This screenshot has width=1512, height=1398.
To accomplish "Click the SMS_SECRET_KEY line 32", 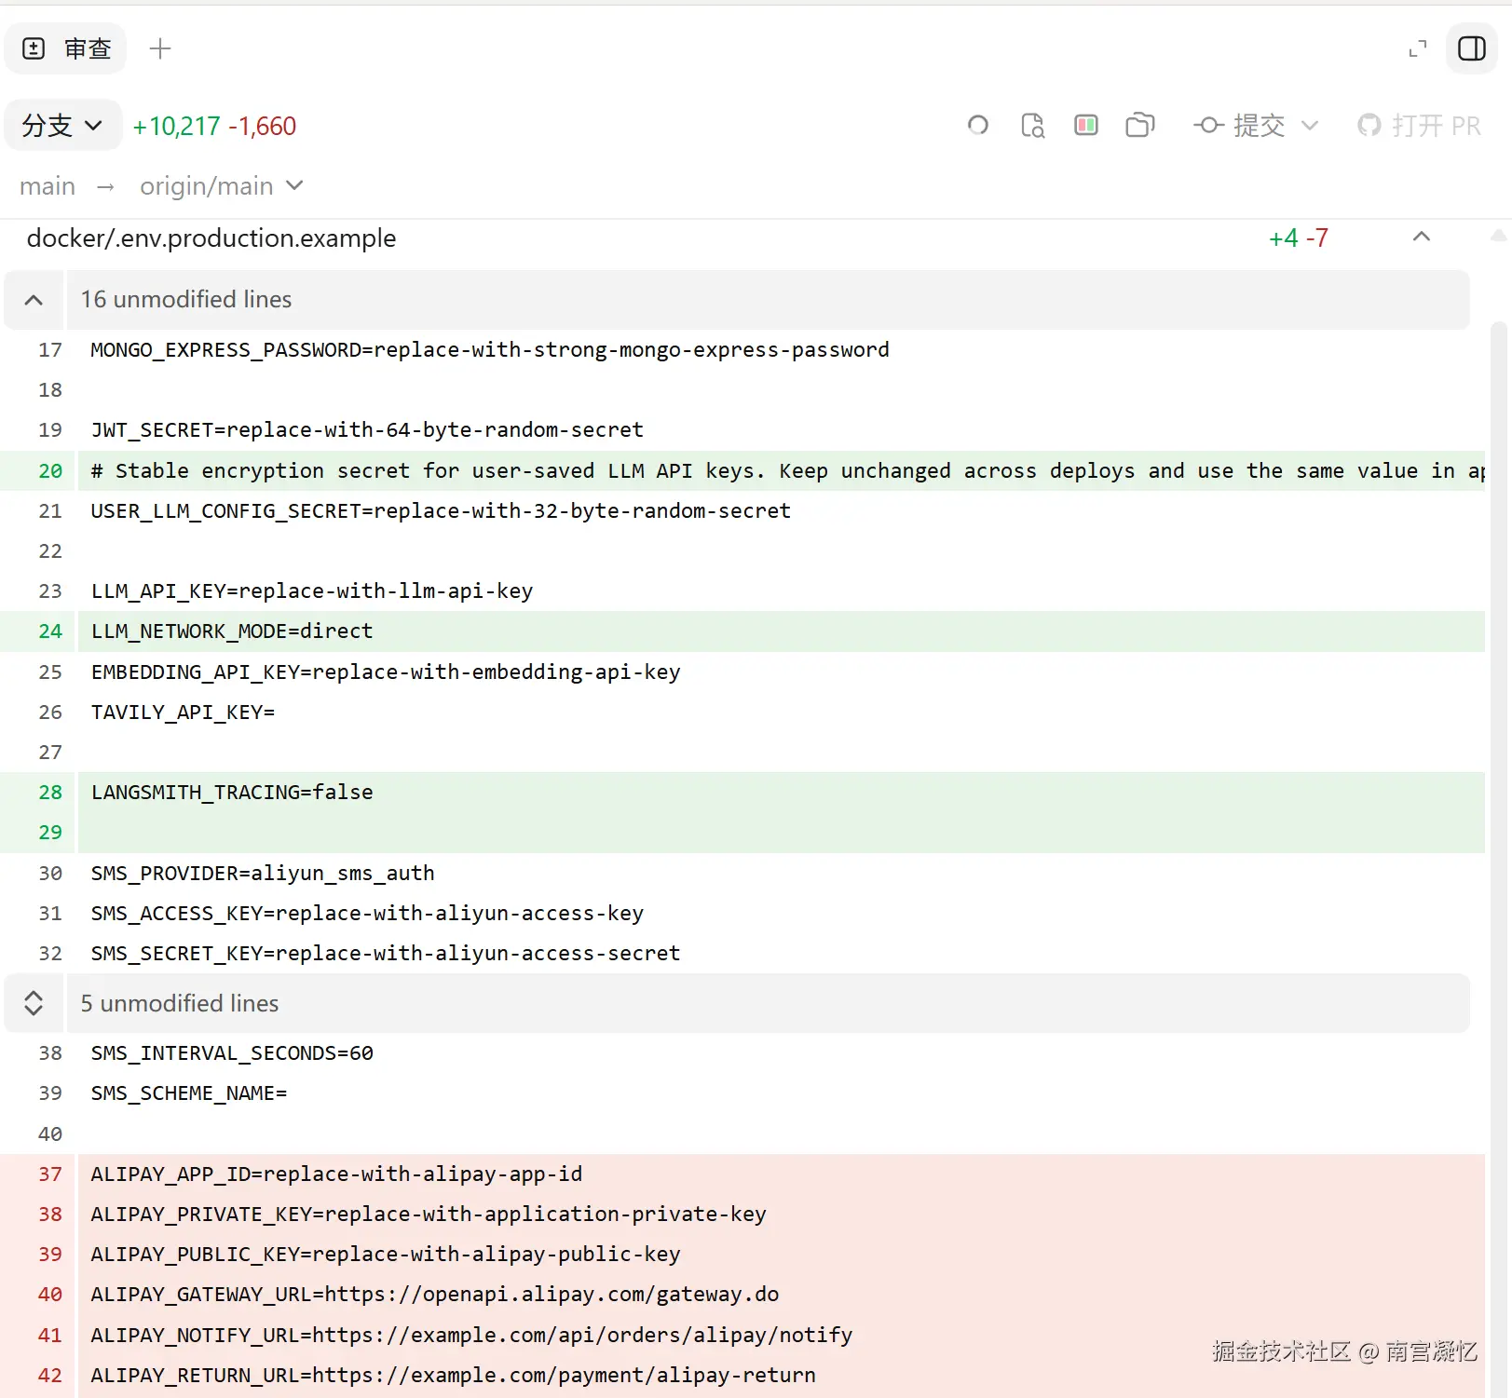I will [x=386, y=954].
